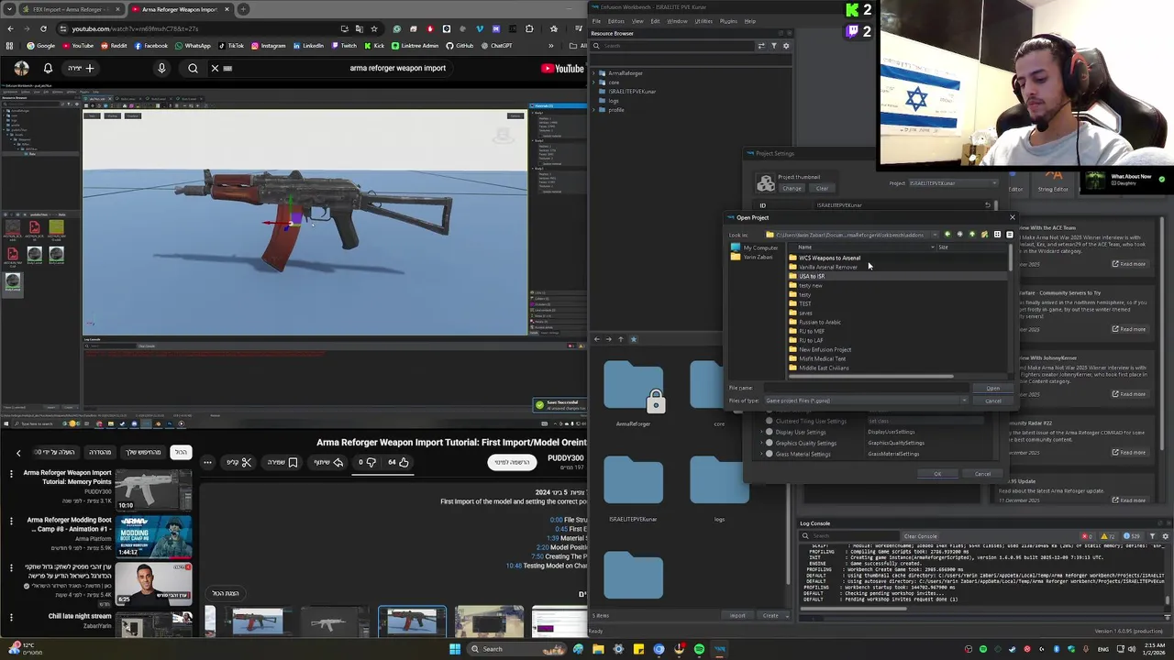1174x660 pixels.
Task: Open Workbench Editors menu
Action: [x=616, y=21]
